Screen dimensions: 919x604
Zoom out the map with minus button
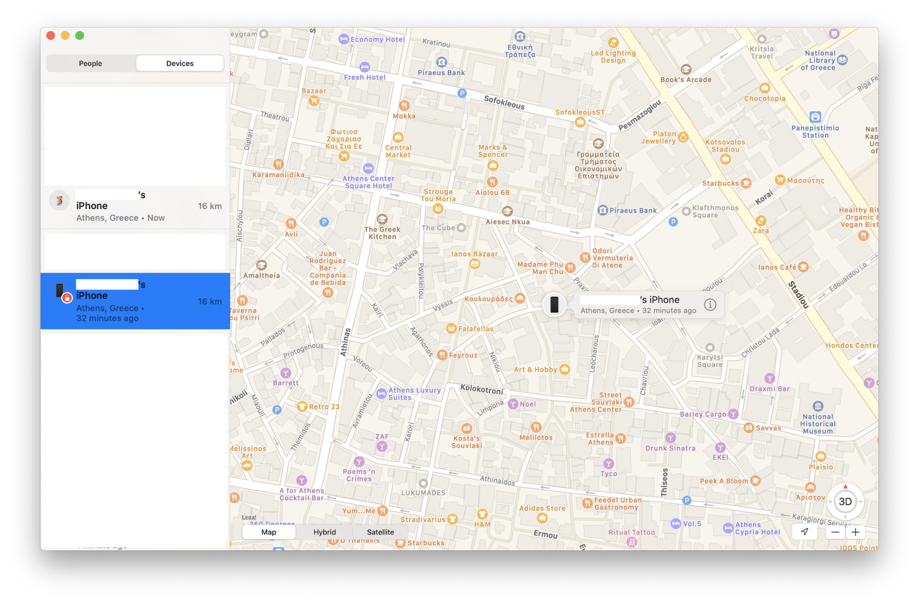click(835, 532)
